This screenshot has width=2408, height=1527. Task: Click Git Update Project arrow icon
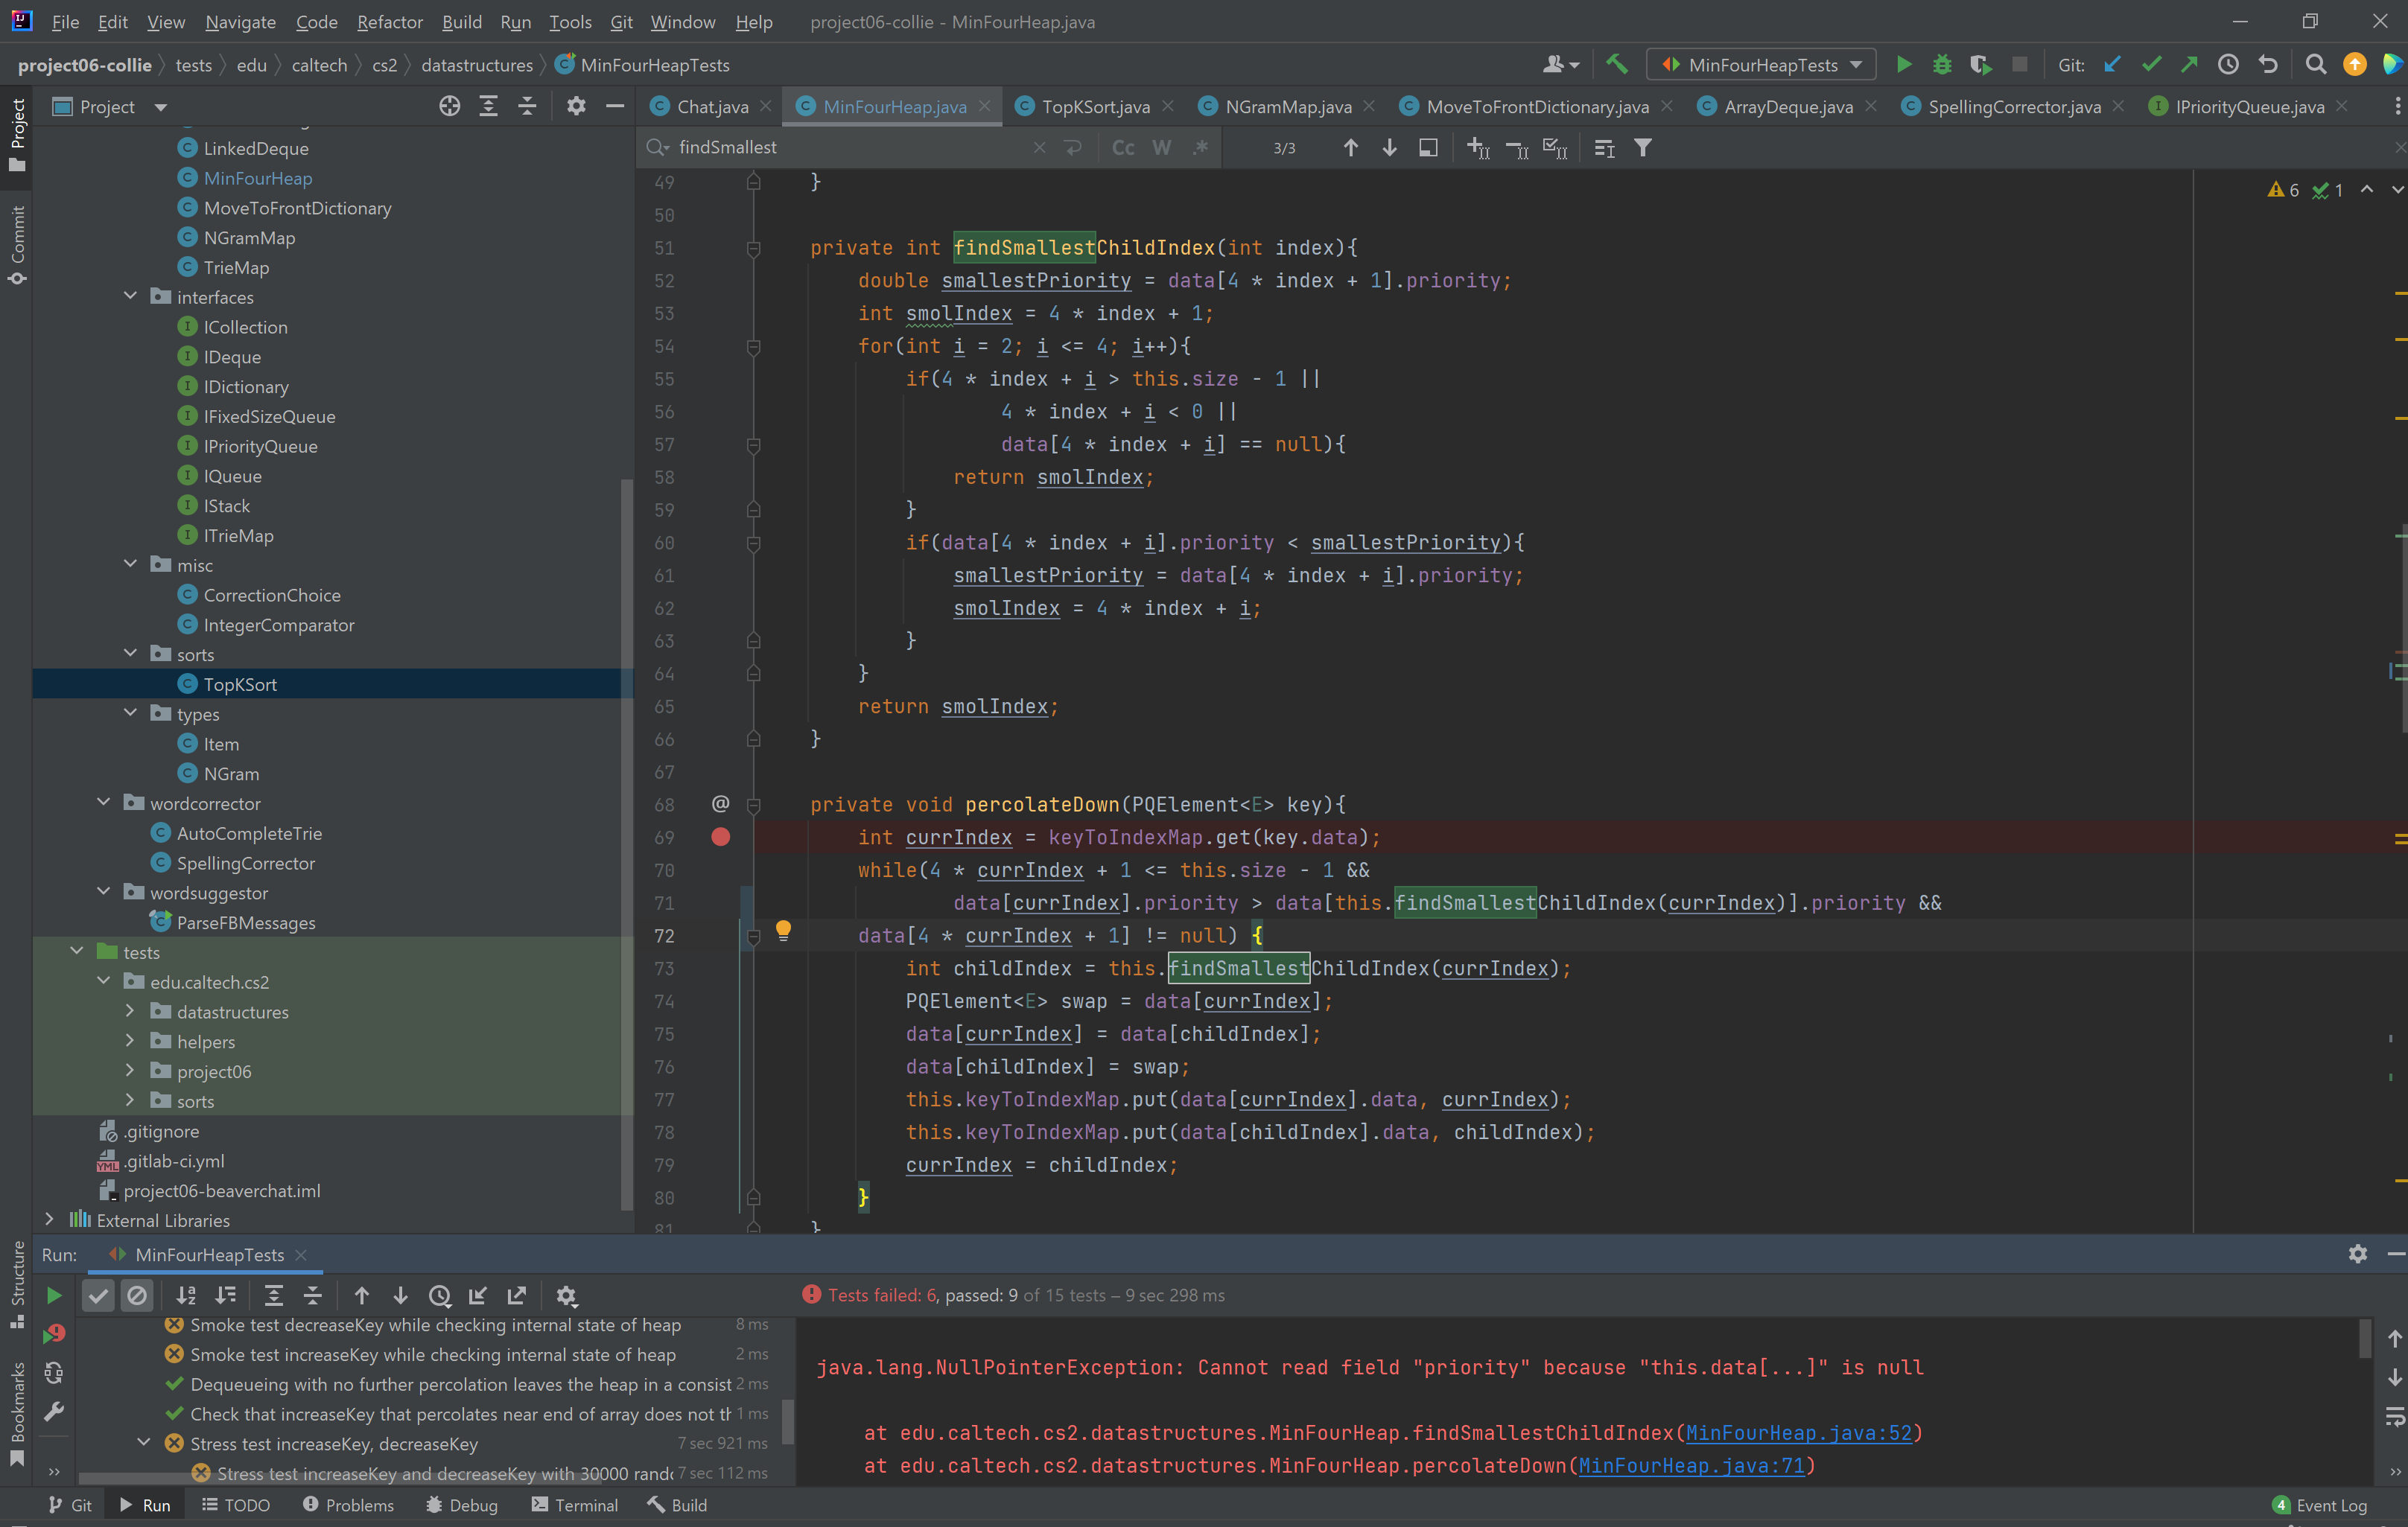coord(2112,65)
